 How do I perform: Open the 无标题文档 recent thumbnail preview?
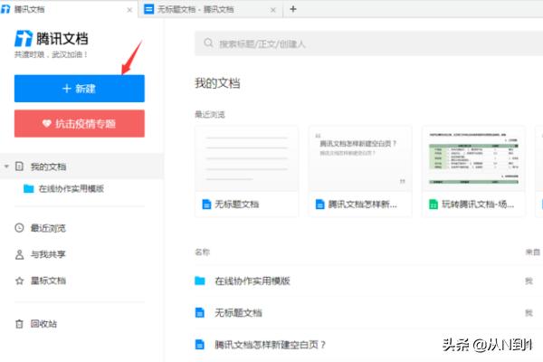[x=246, y=159]
